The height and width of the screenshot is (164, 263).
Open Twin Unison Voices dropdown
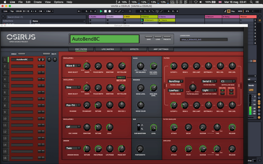(x=73, y=148)
